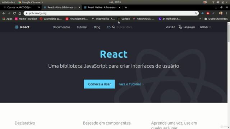Open the clock sáb, 09:53 calendar

[115, 2]
